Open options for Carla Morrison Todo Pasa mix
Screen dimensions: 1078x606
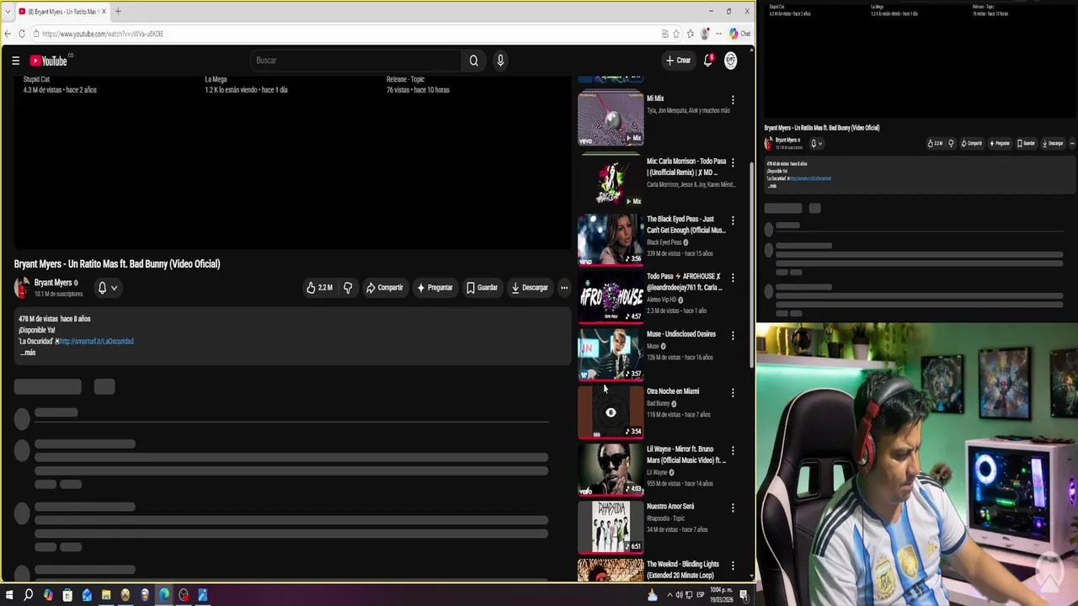(733, 162)
